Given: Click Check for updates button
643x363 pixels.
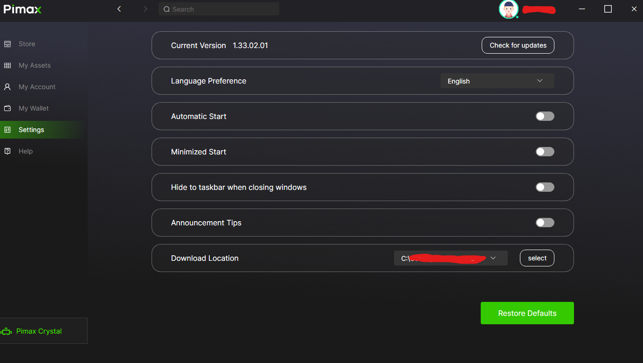Looking at the screenshot, I should (x=518, y=45).
